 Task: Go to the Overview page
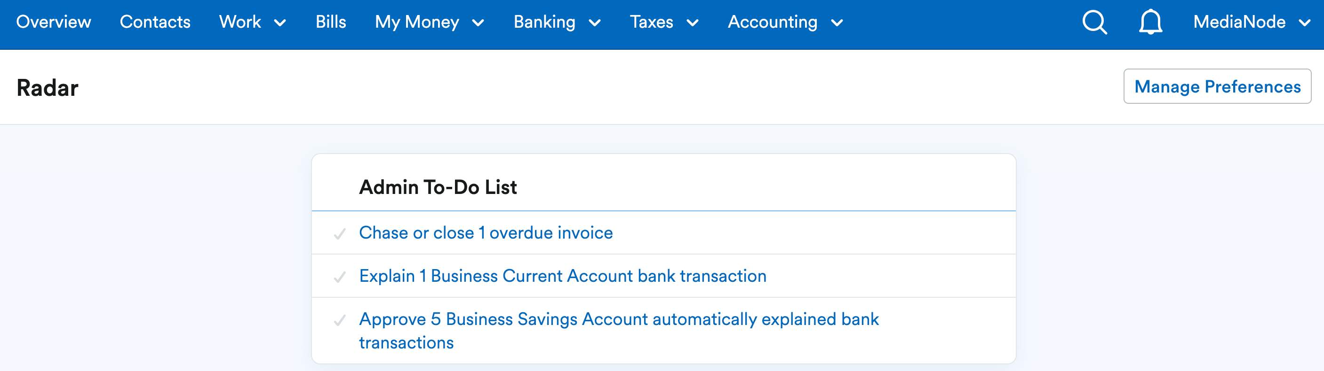tap(54, 22)
